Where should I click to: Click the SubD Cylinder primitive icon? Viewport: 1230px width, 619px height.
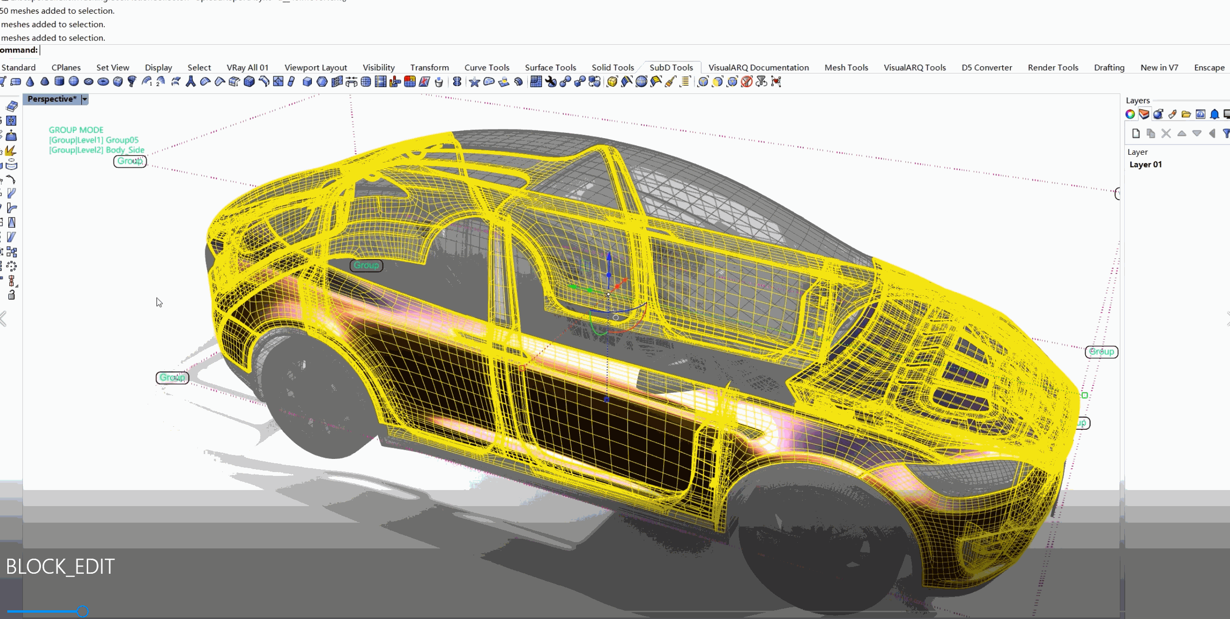point(59,82)
